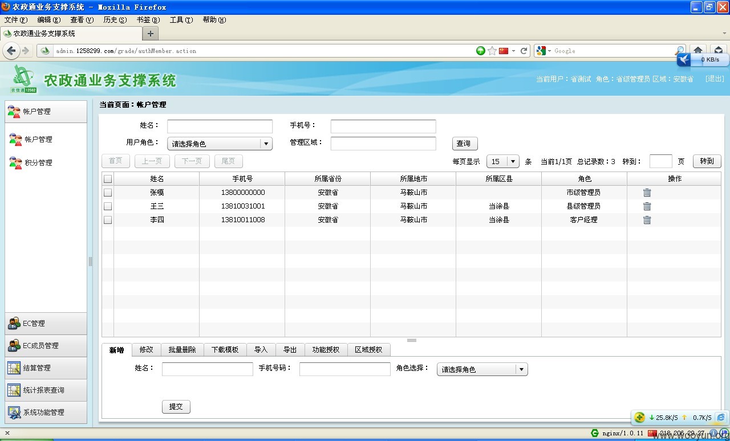Switch to the 导出 tab
Viewport: 730px width, 441px height.
(290, 350)
